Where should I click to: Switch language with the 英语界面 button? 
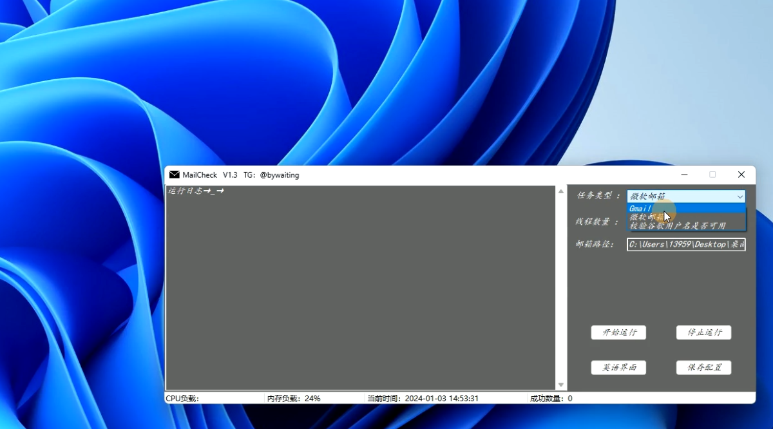[618, 367]
